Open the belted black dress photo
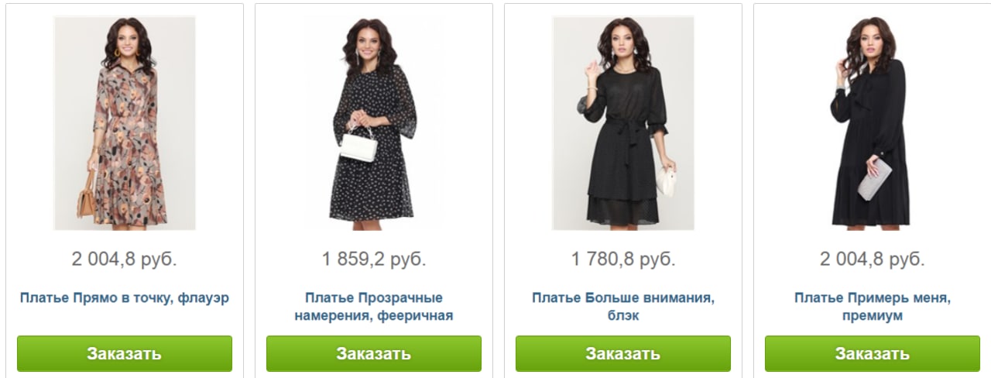Image resolution: width=991 pixels, height=378 pixels. pos(623,123)
